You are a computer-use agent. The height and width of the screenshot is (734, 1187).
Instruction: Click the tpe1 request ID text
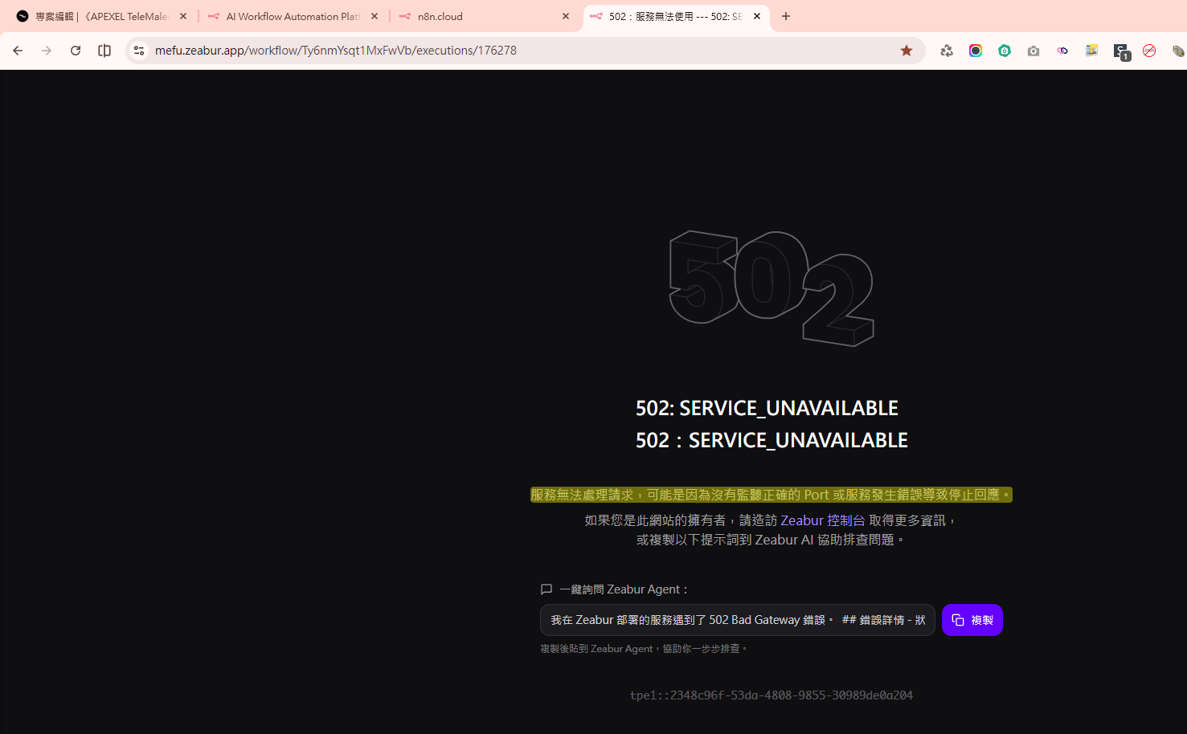[771, 695]
